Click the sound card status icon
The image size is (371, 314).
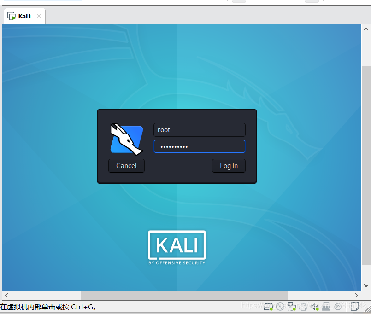tap(315, 307)
